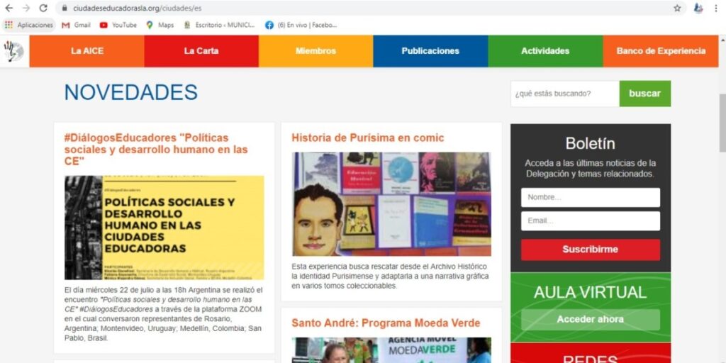Open the Gmail bookmark
This screenshot has height=363, width=726.
(x=76, y=25)
